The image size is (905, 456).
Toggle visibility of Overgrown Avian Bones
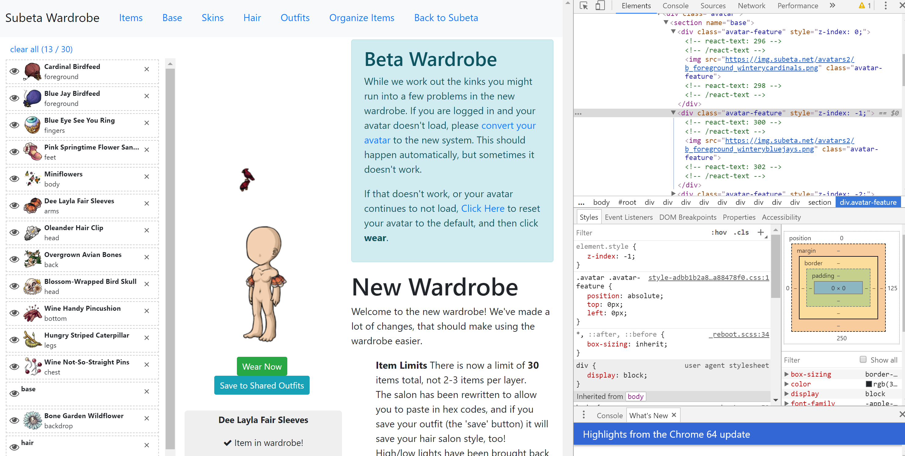14,259
